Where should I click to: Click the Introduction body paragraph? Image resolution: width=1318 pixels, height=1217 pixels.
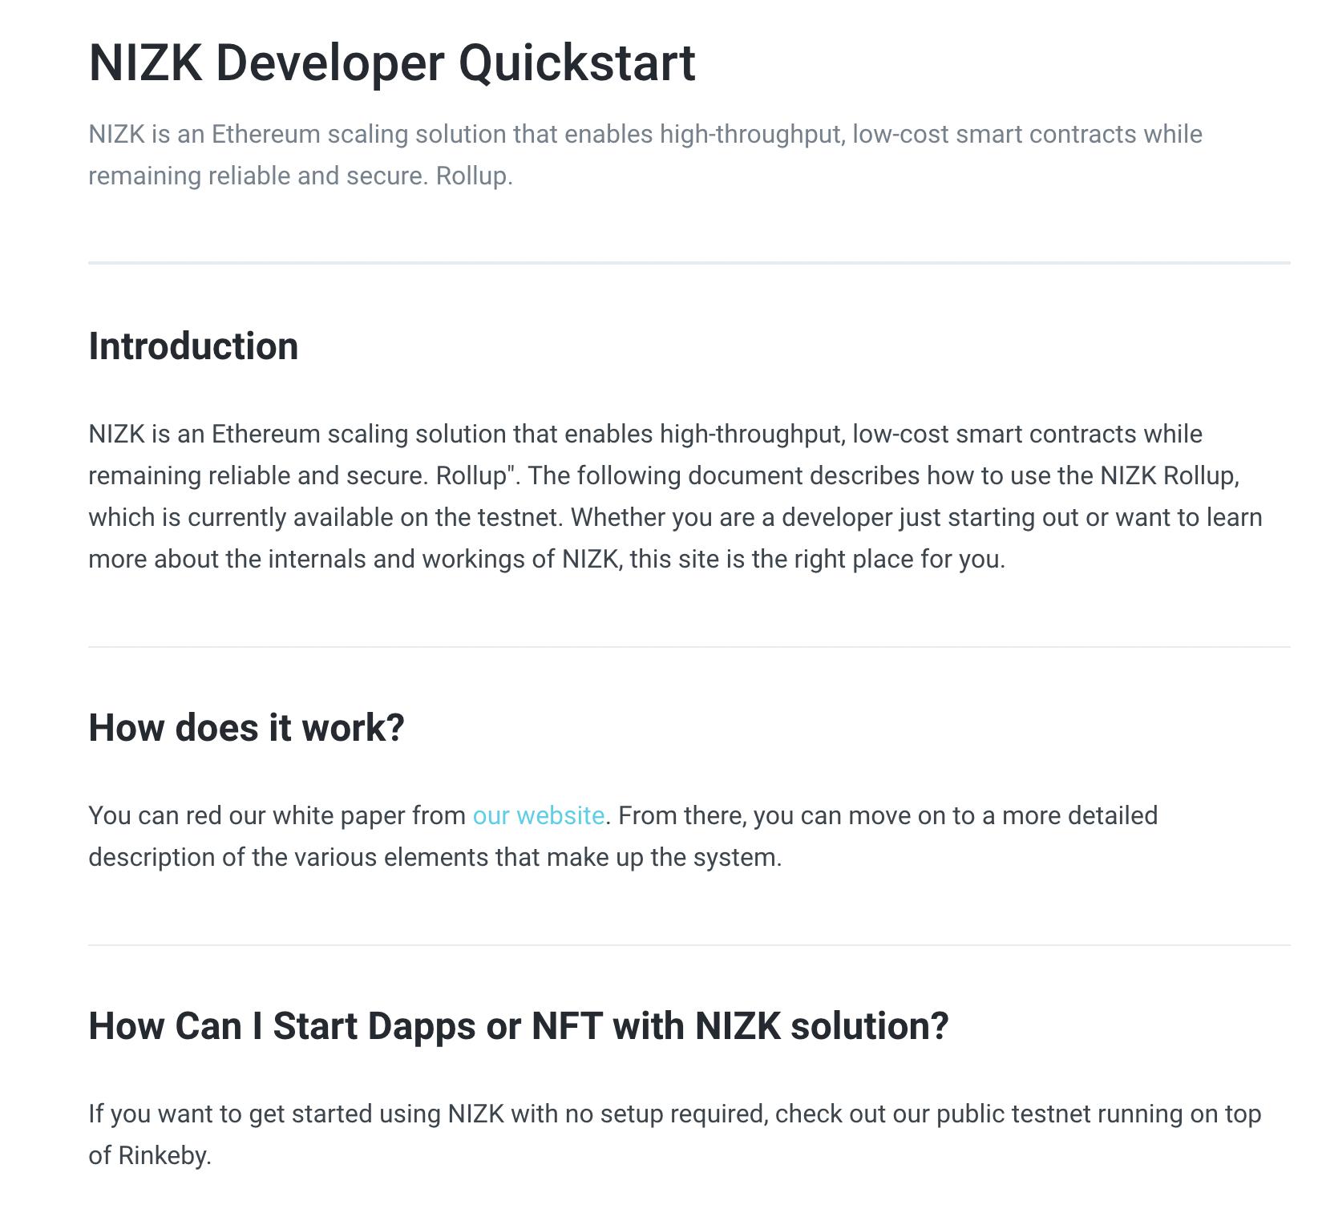coord(675,496)
